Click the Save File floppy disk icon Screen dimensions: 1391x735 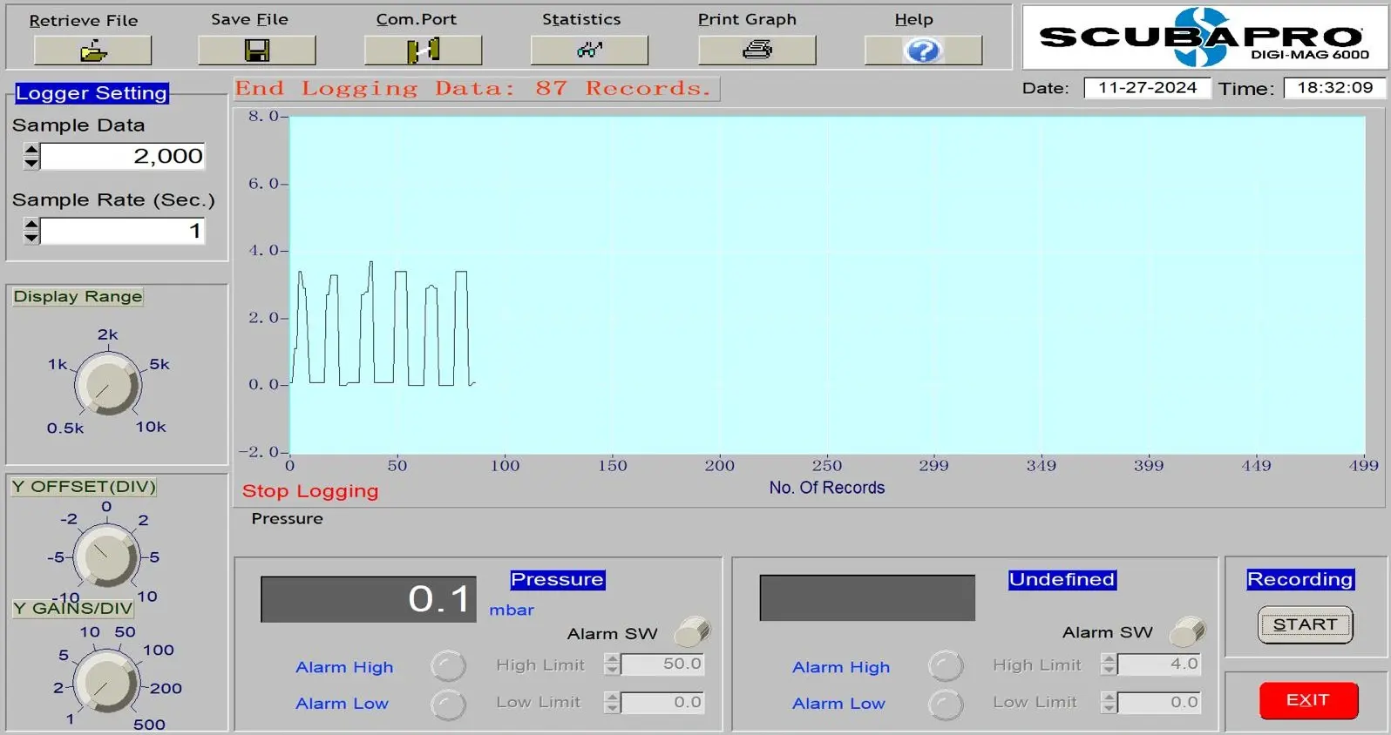point(256,51)
